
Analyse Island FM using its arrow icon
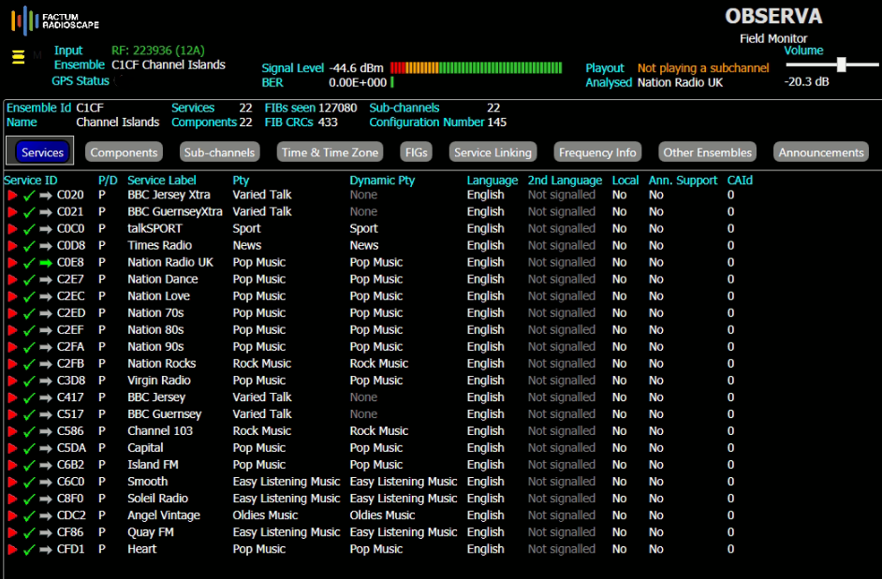click(x=46, y=466)
